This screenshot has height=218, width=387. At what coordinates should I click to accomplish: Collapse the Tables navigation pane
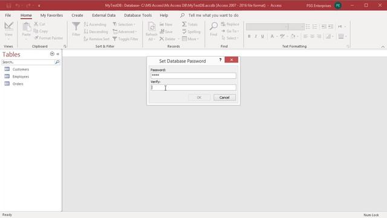(58, 54)
